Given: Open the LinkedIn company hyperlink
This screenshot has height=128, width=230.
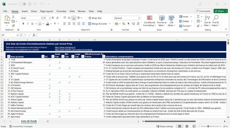Looking at the screenshot, I should coord(73,50).
